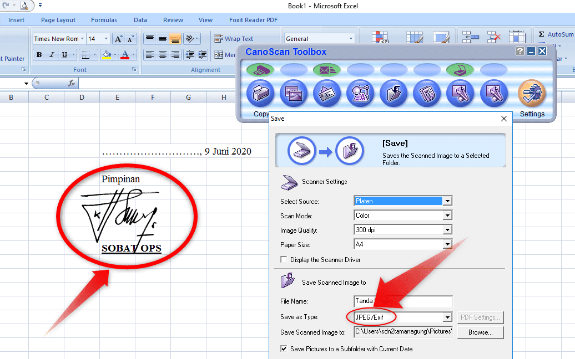The width and height of the screenshot is (575, 359).
Task: Open the Formulas ribbon tab
Action: (x=104, y=20)
